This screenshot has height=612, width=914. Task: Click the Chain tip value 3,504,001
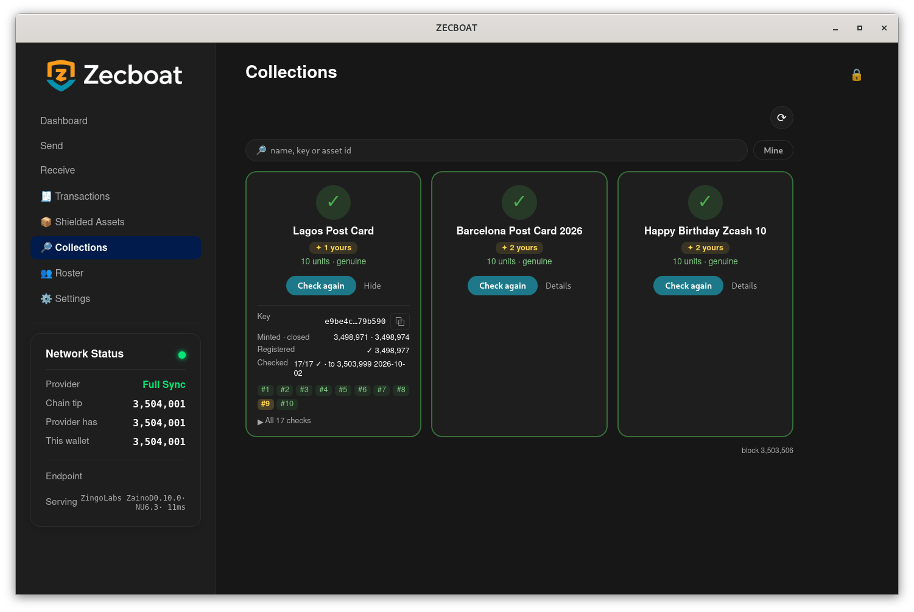159,404
